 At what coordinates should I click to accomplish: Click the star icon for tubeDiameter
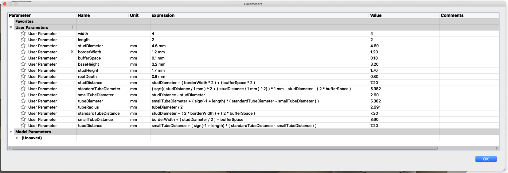23,101
